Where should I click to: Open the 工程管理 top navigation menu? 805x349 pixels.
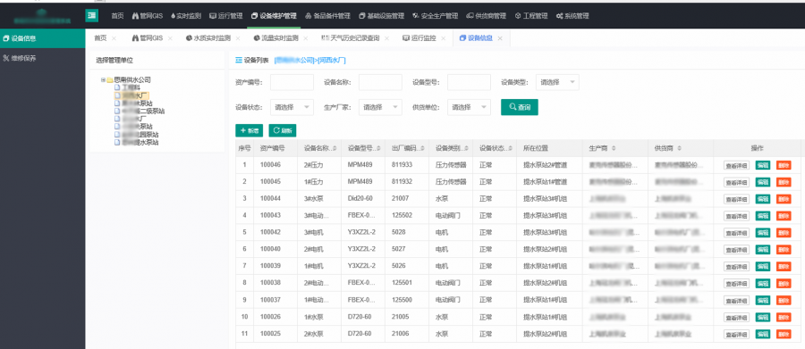531,16
